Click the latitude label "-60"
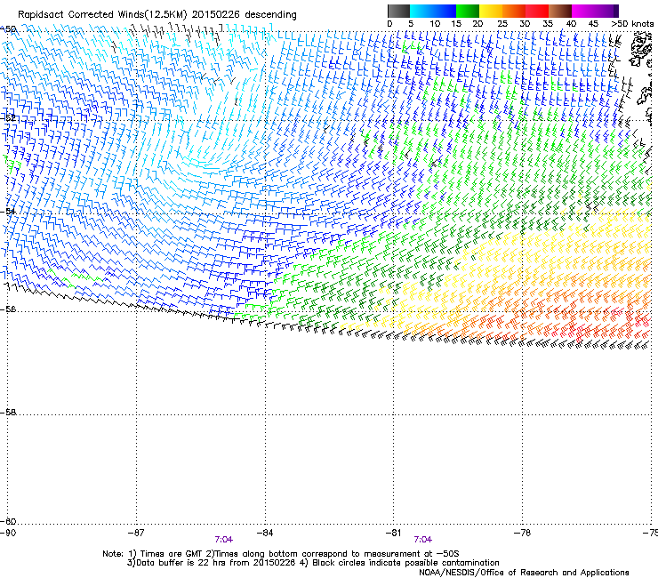658x578 pixels. 8,521
